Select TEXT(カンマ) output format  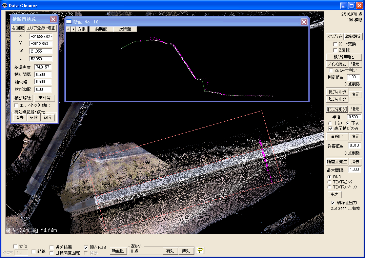pos(329,182)
